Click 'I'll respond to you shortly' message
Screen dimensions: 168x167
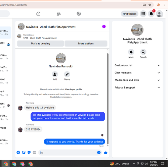[74, 142]
